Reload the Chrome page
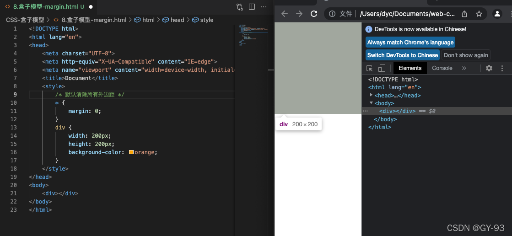Screen dimensions: 512x236 coord(314,14)
